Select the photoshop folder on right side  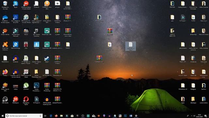[x=193, y=32]
